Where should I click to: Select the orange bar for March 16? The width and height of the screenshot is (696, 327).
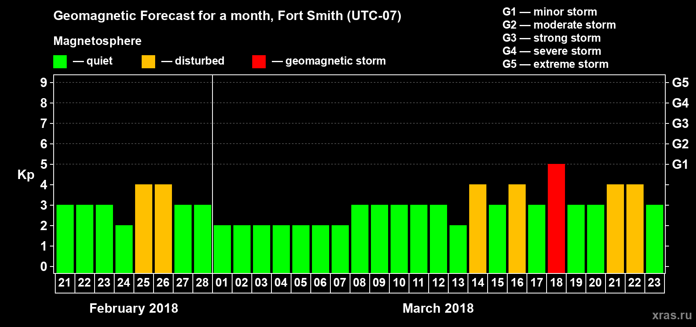517,228
